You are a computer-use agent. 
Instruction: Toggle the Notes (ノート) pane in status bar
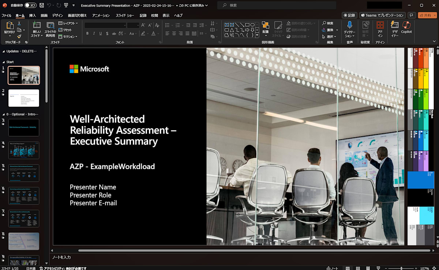tap(332, 268)
